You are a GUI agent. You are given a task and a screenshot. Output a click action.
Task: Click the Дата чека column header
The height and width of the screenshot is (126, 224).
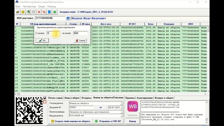[x=106, y=24]
